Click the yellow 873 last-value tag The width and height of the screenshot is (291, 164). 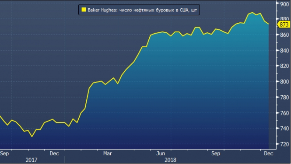[x=284, y=24]
